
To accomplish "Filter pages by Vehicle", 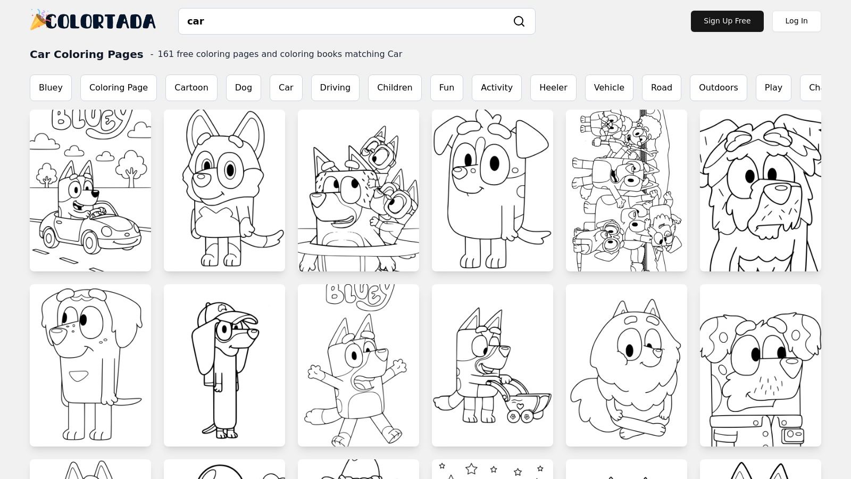I will coord(608,87).
